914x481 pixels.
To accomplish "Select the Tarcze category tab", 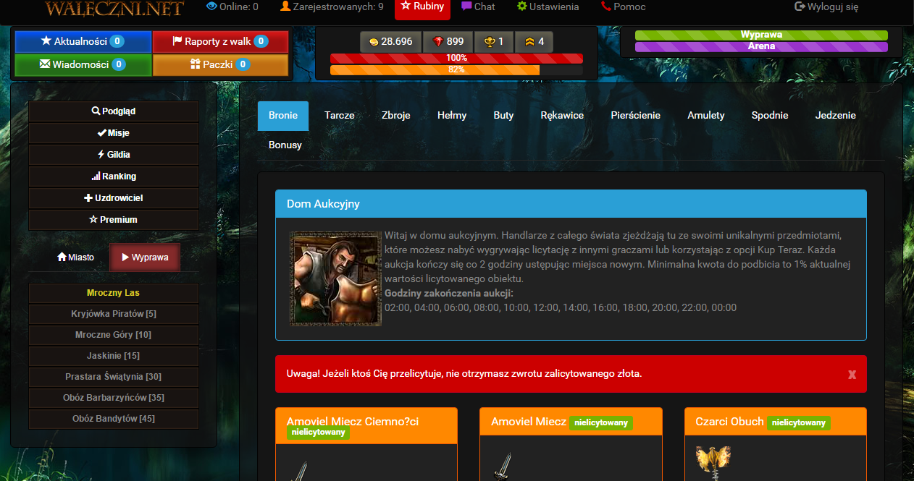I will tap(340, 116).
